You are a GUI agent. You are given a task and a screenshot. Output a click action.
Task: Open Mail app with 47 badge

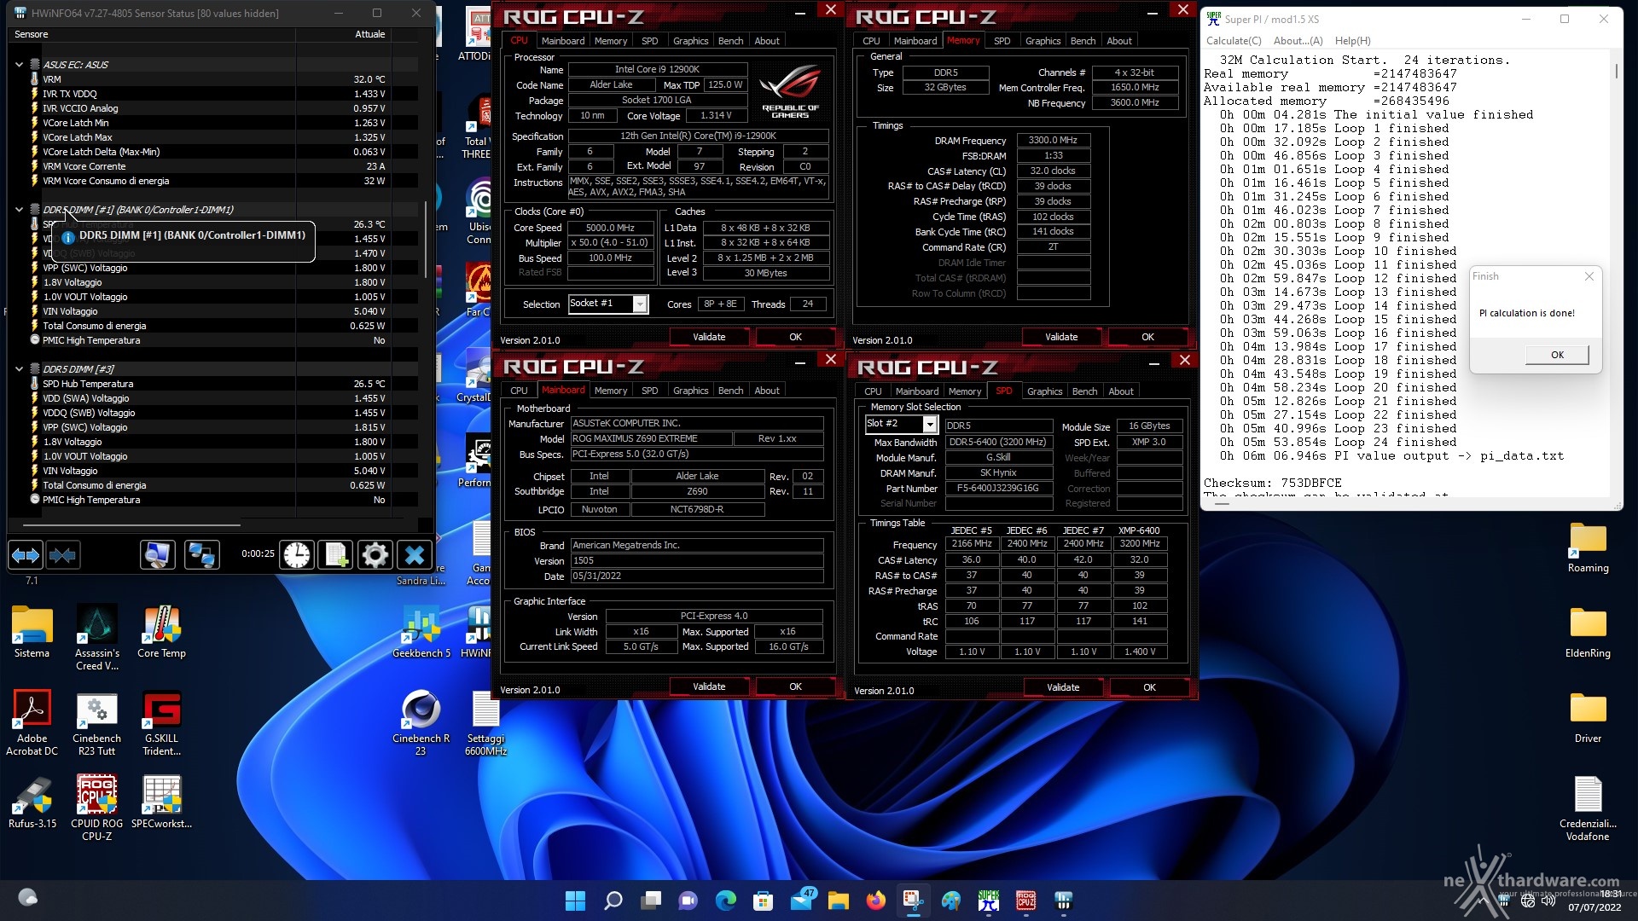click(802, 901)
